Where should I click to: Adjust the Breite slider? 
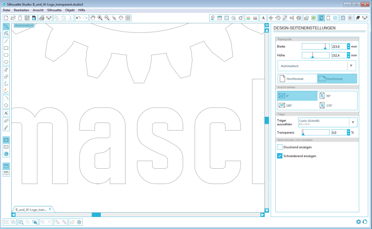[x=316, y=47]
